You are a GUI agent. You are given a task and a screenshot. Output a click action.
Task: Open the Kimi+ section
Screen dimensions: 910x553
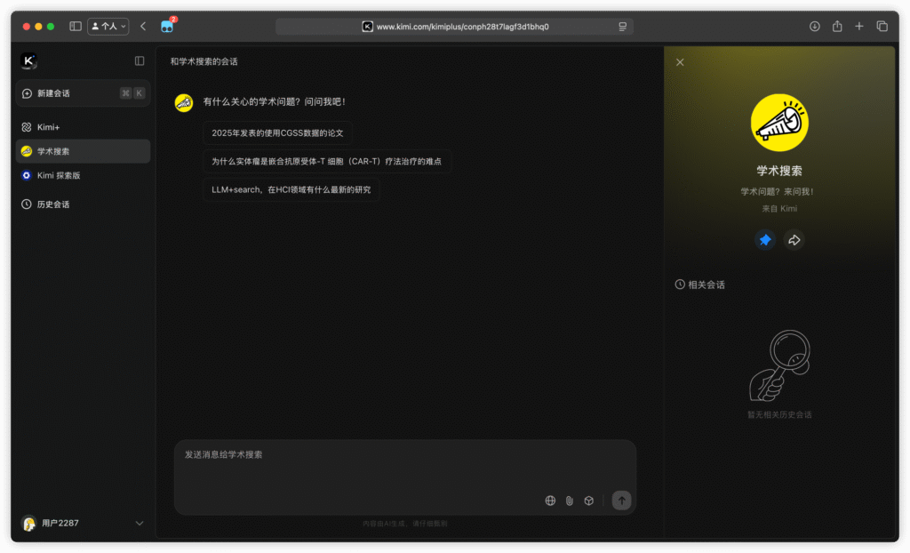click(x=83, y=127)
